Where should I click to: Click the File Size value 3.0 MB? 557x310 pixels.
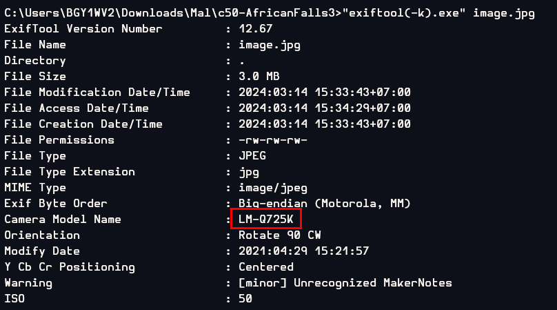(x=259, y=77)
